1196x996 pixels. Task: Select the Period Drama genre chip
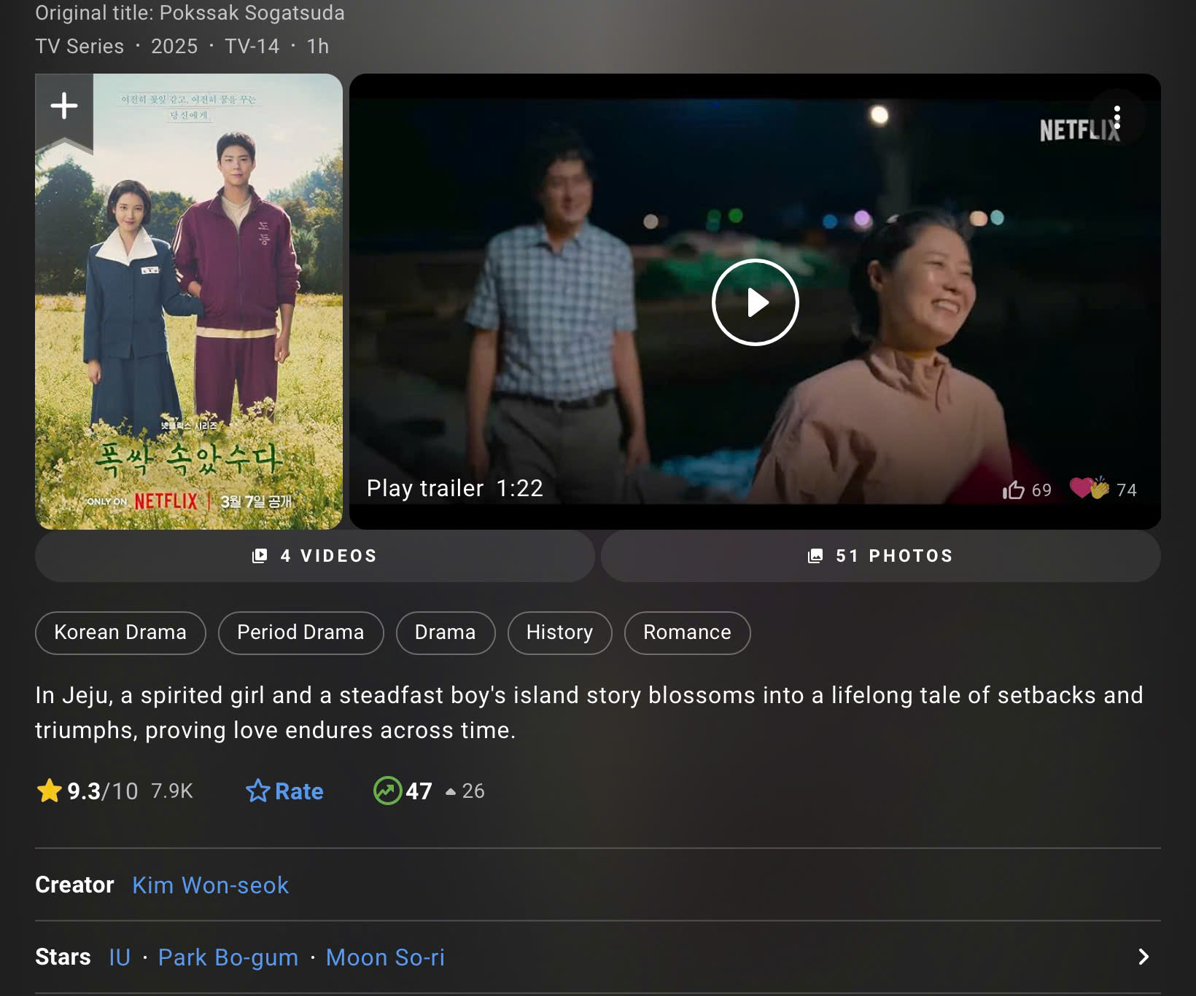coord(300,632)
